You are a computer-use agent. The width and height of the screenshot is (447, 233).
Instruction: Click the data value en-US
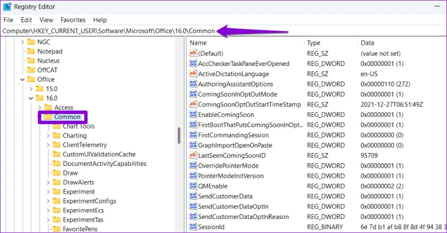tap(369, 74)
